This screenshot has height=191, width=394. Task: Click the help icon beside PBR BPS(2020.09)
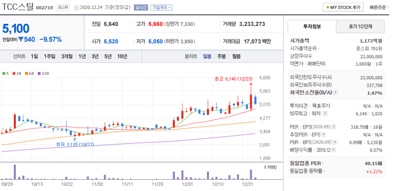click(335, 142)
